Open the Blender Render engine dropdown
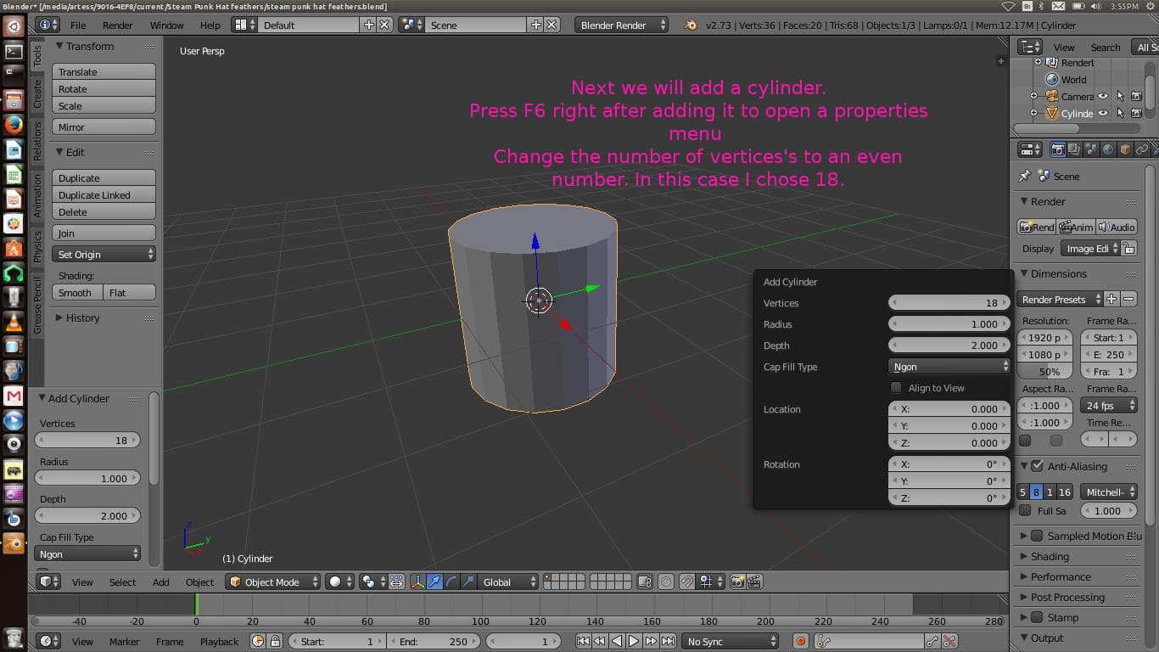 pyautogui.click(x=620, y=25)
